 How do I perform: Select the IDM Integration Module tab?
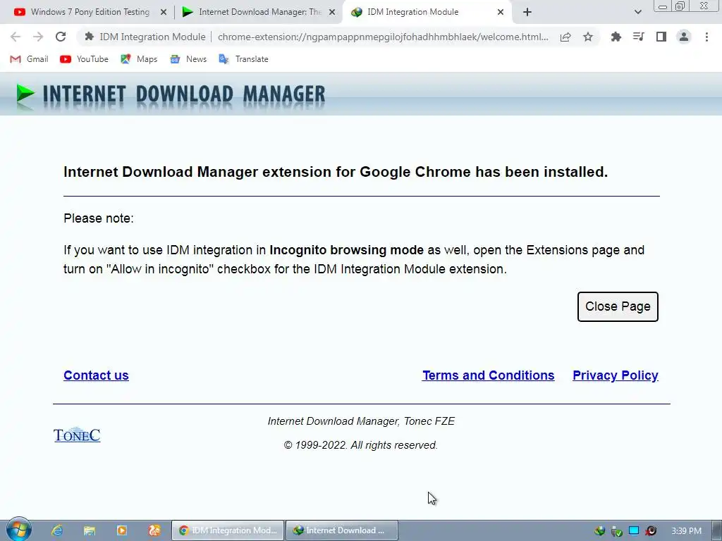(413, 12)
